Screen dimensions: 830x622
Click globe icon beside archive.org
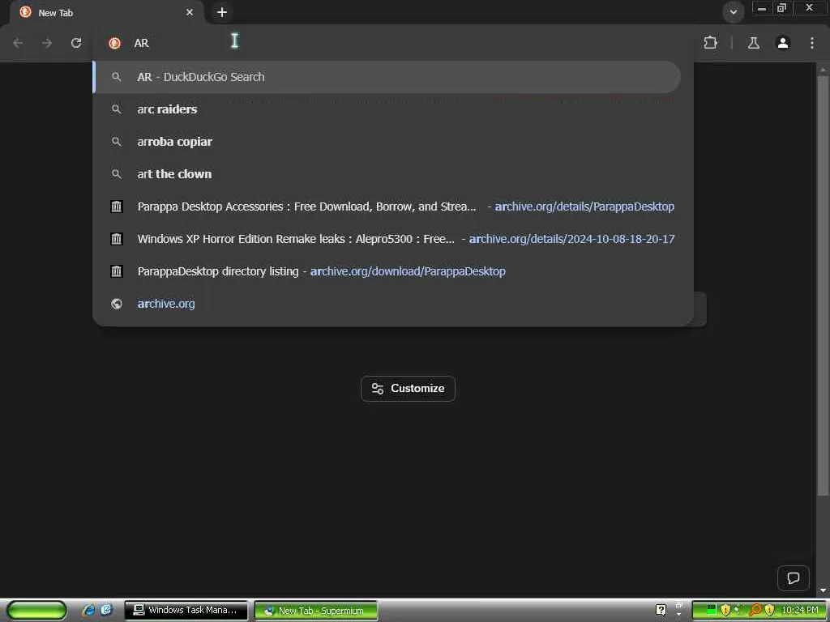(117, 304)
